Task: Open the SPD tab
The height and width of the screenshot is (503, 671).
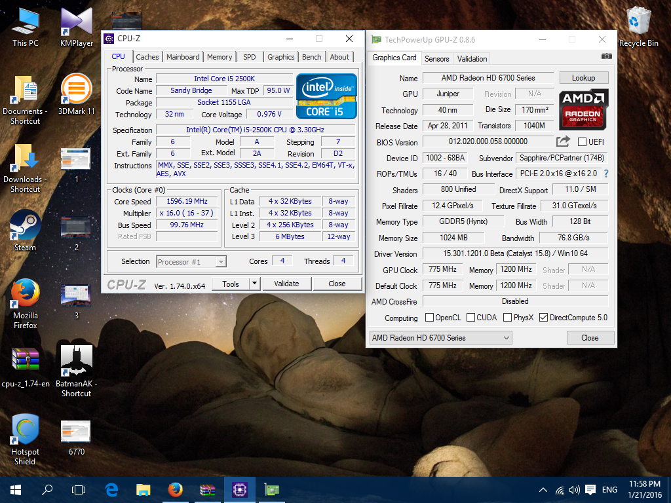Action: 250,57
